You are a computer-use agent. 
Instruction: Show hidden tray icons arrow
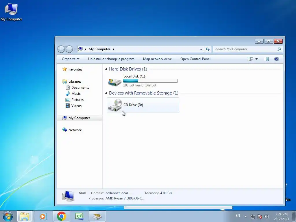pos(246,216)
